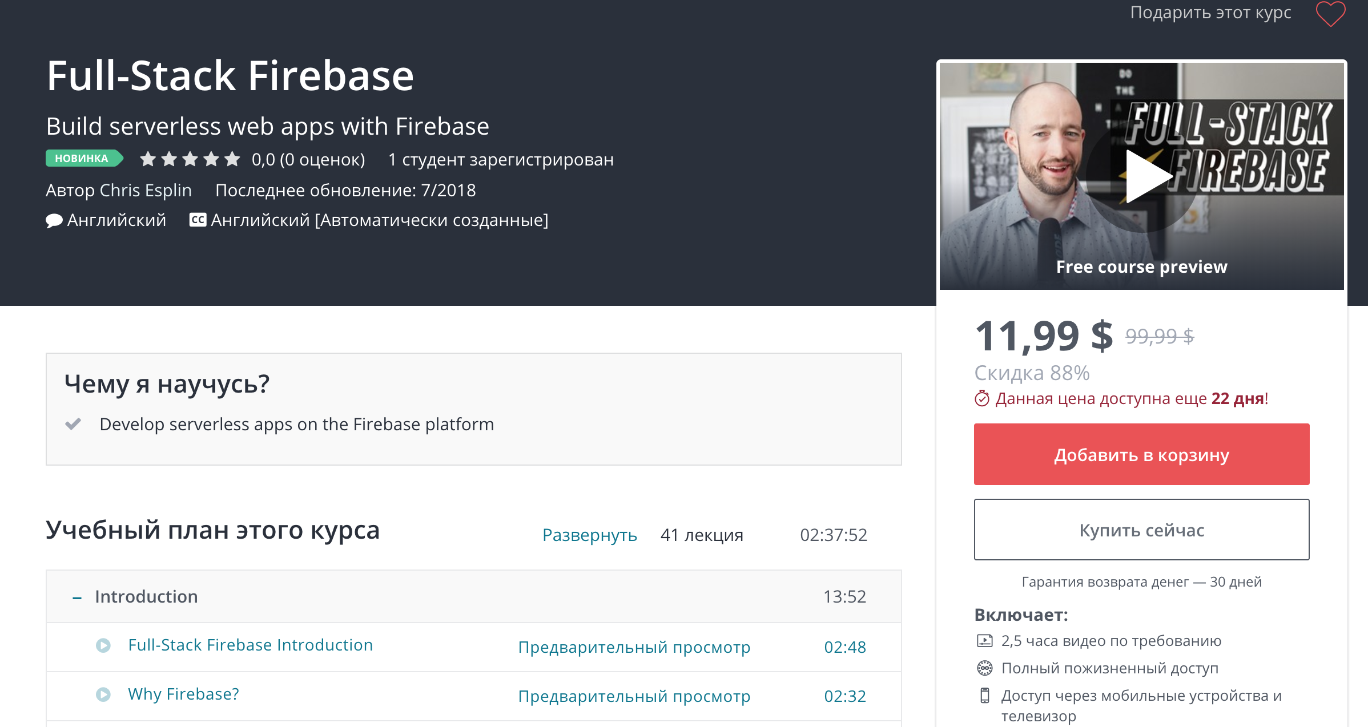Collapse the Introduction section

(77, 597)
